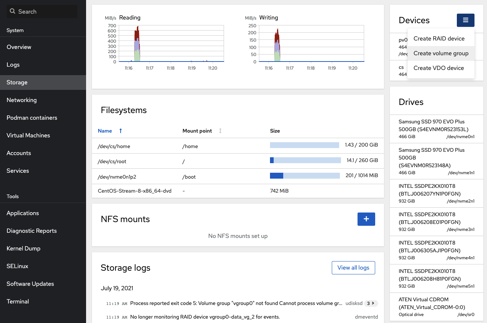
Task: Select Create RAID device from menu
Action: tap(439, 39)
